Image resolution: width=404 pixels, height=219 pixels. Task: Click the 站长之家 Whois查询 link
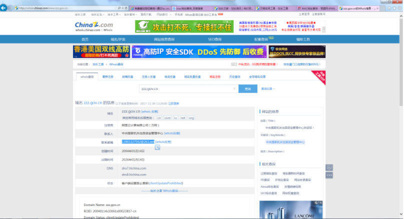coord(164,191)
